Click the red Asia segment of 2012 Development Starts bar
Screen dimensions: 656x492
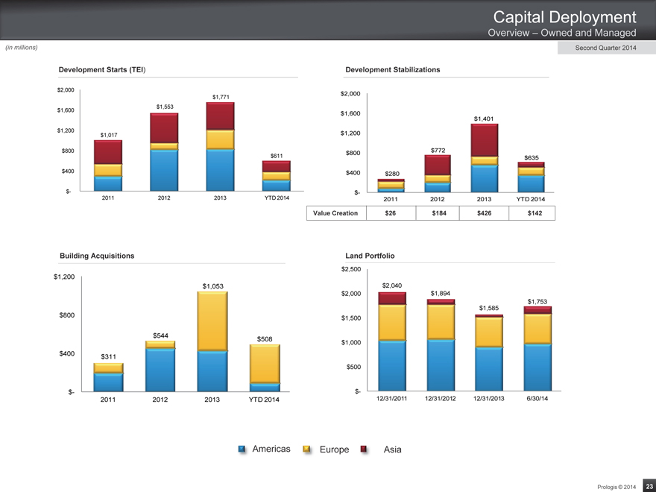164,127
